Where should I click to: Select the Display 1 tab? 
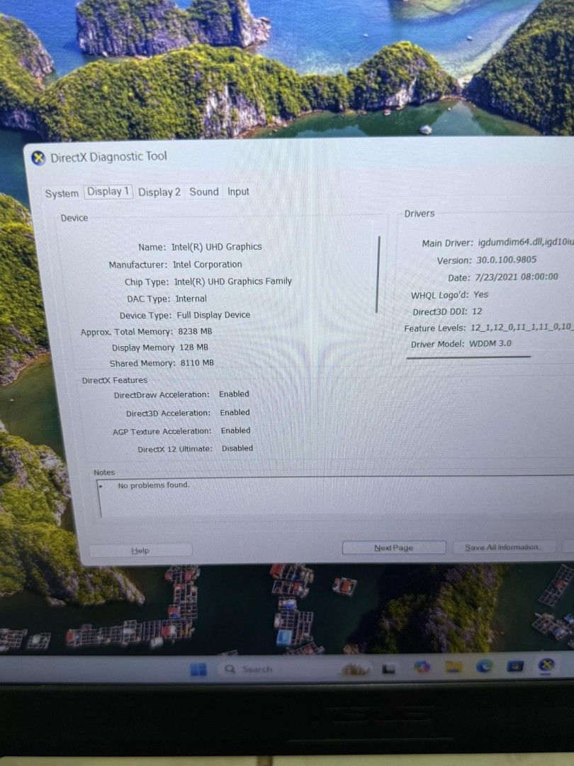[x=108, y=191]
